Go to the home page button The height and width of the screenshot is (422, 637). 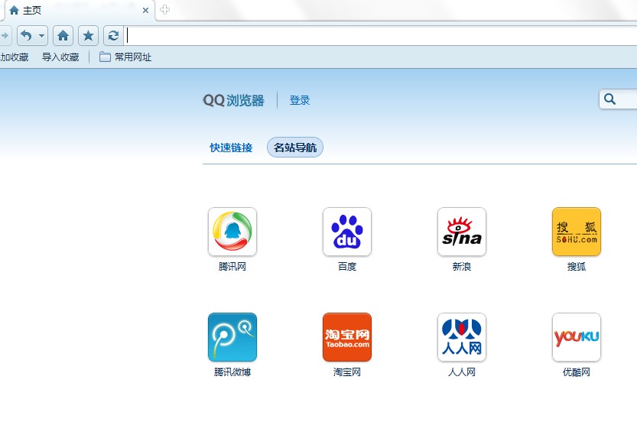(63, 36)
